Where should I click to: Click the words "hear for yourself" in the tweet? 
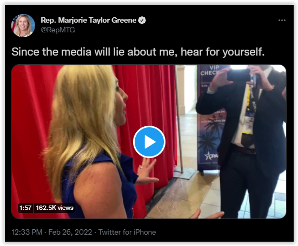[x=222, y=52]
